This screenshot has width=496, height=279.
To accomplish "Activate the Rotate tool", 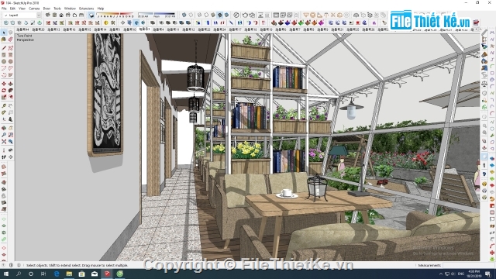I will coord(4,91).
